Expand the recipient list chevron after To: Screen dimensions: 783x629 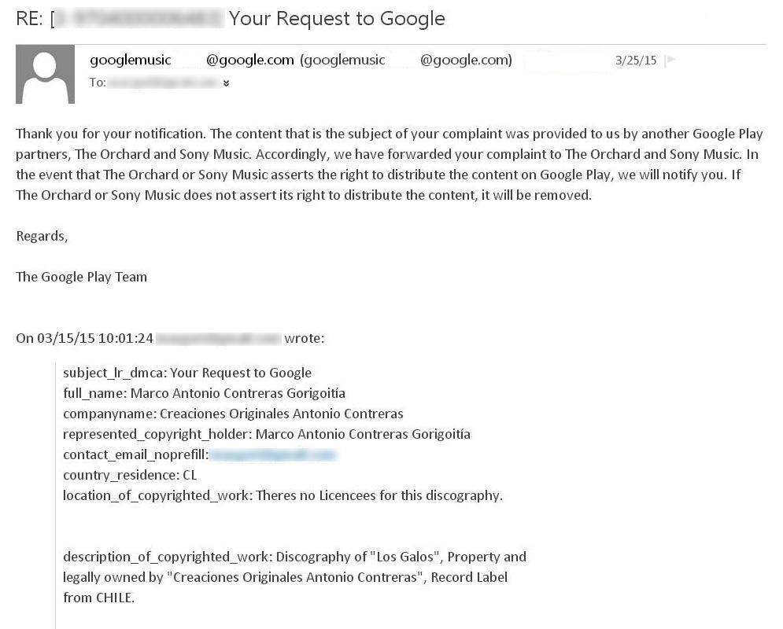[x=227, y=83]
